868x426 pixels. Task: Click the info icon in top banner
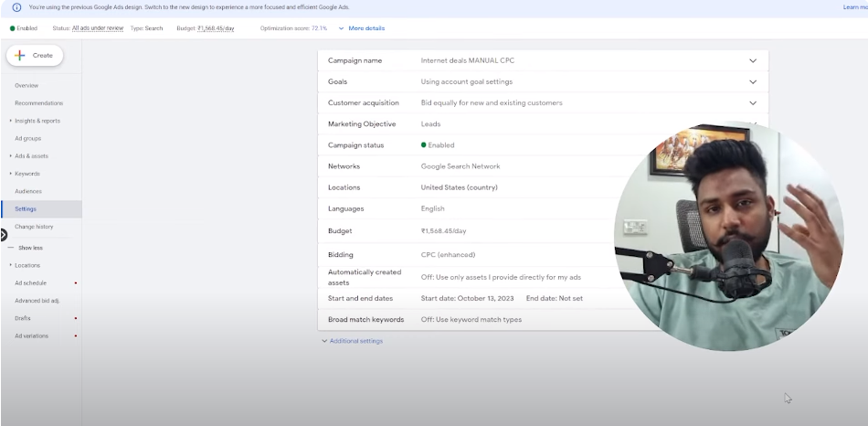[x=16, y=7]
